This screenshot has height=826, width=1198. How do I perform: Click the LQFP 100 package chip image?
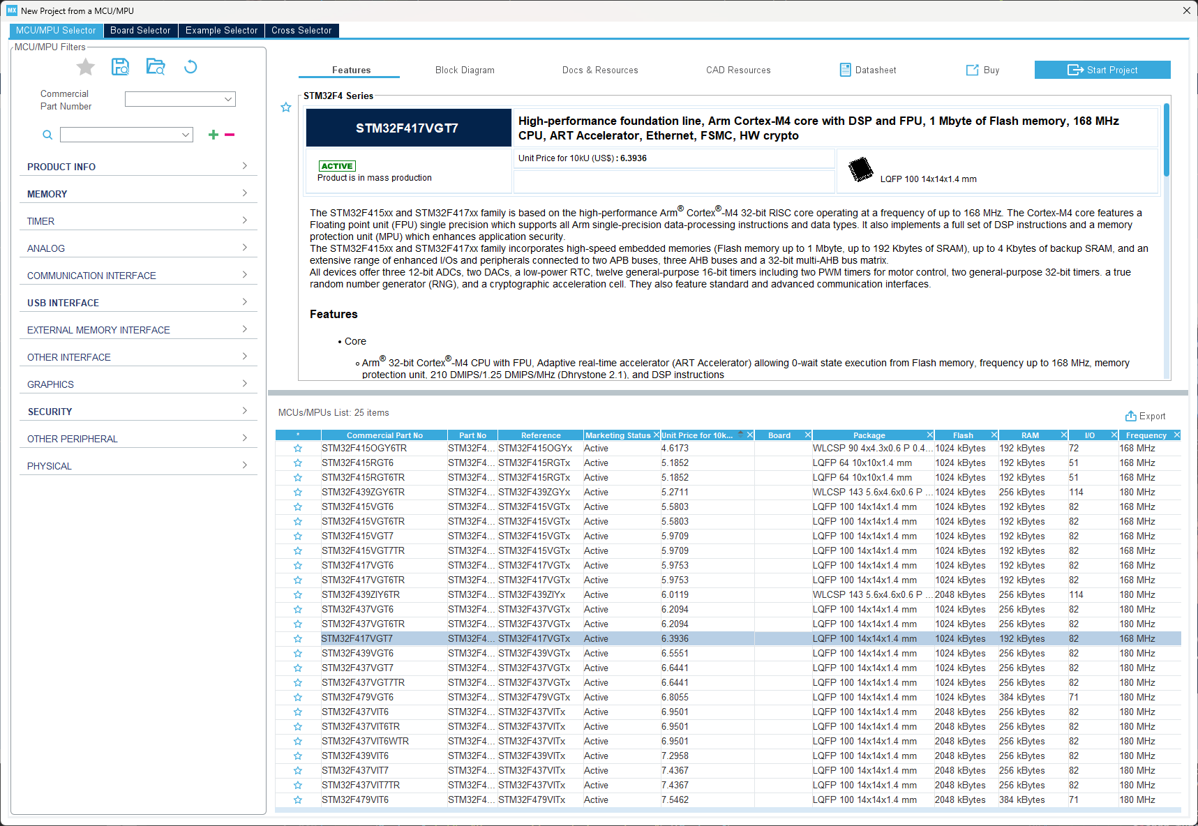[x=860, y=169]
